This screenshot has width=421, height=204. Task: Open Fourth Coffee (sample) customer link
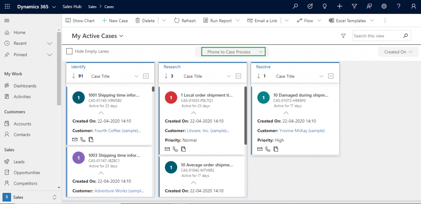coord(118,131)
